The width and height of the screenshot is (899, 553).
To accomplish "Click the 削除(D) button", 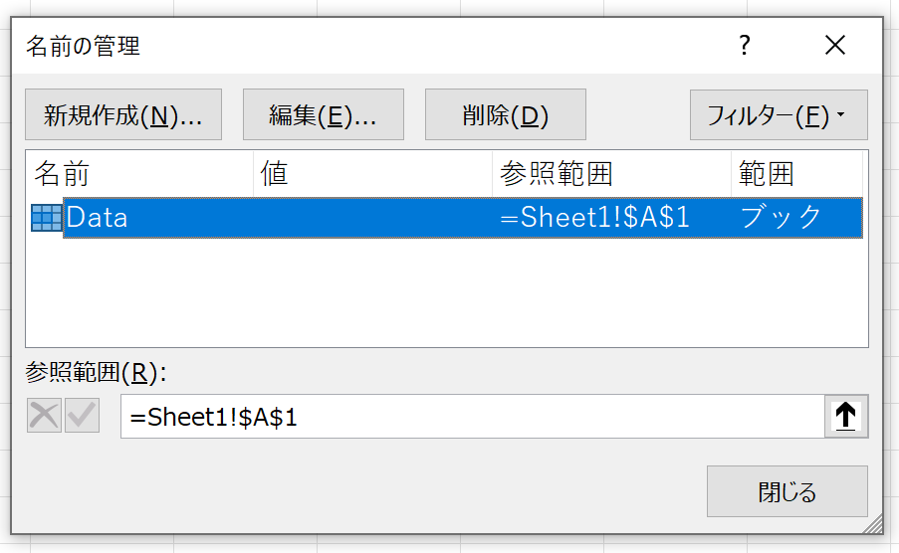I will (x=506, y=114).
